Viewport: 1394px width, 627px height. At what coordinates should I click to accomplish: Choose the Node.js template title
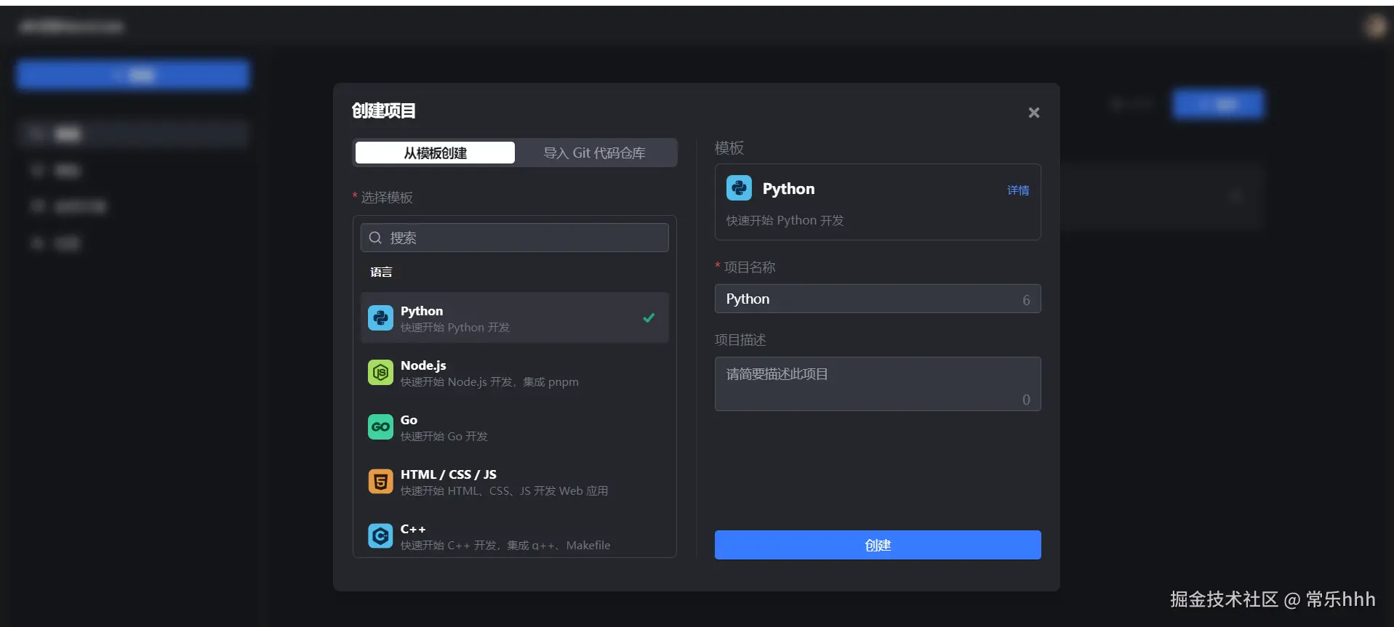coord(423,365)
